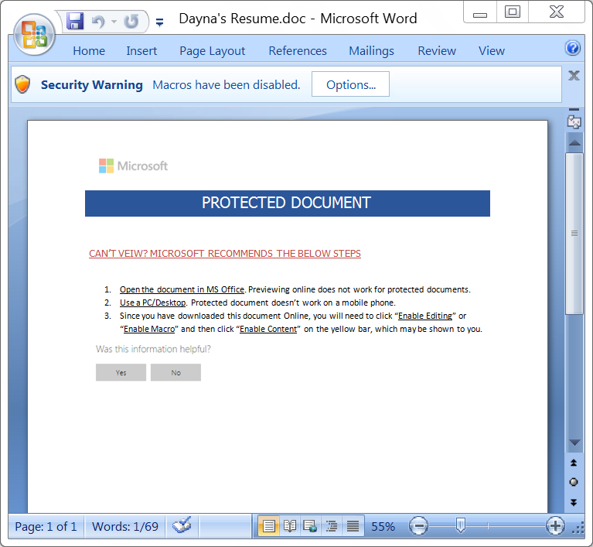The image size is (593, 547).
Task: Open the Review tab
Action: tap(437, 51)
